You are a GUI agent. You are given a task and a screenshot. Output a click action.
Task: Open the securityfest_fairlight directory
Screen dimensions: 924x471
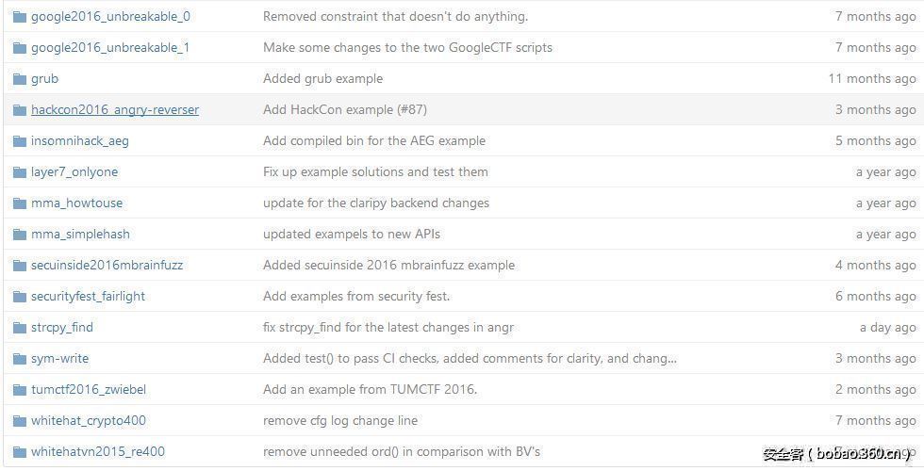(88, 297)
